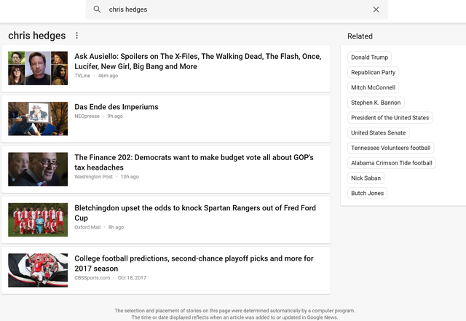This screenshot has height=321, width=466.
Task: Open the College football predictions article
Action: [194, 263]
